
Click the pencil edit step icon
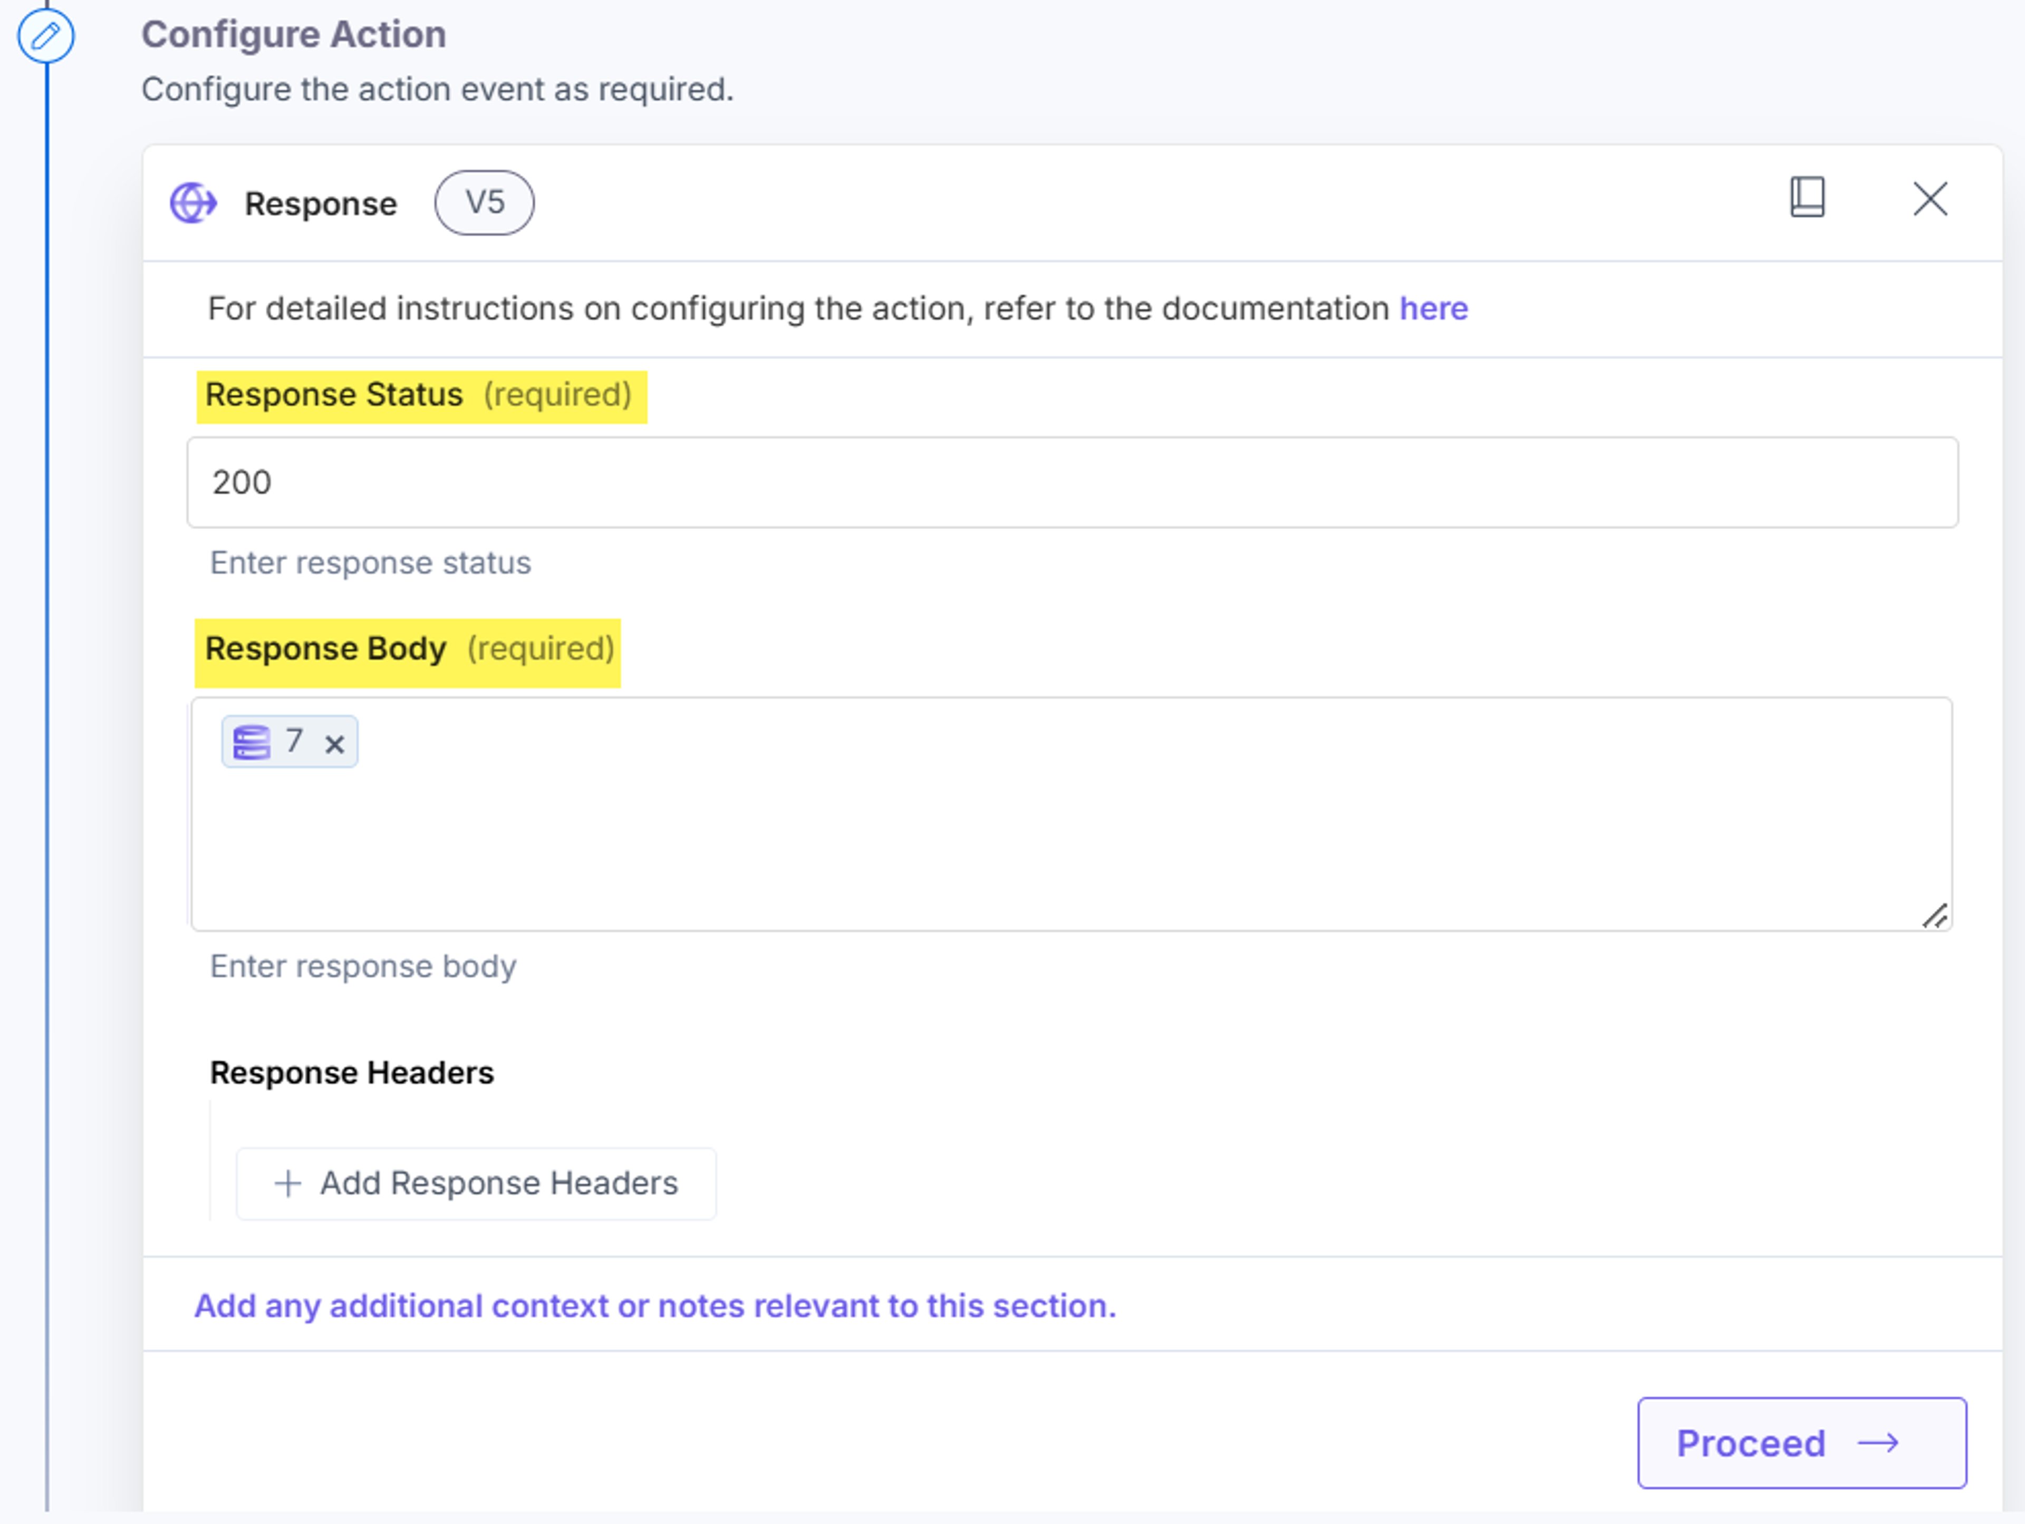point(46,36)
